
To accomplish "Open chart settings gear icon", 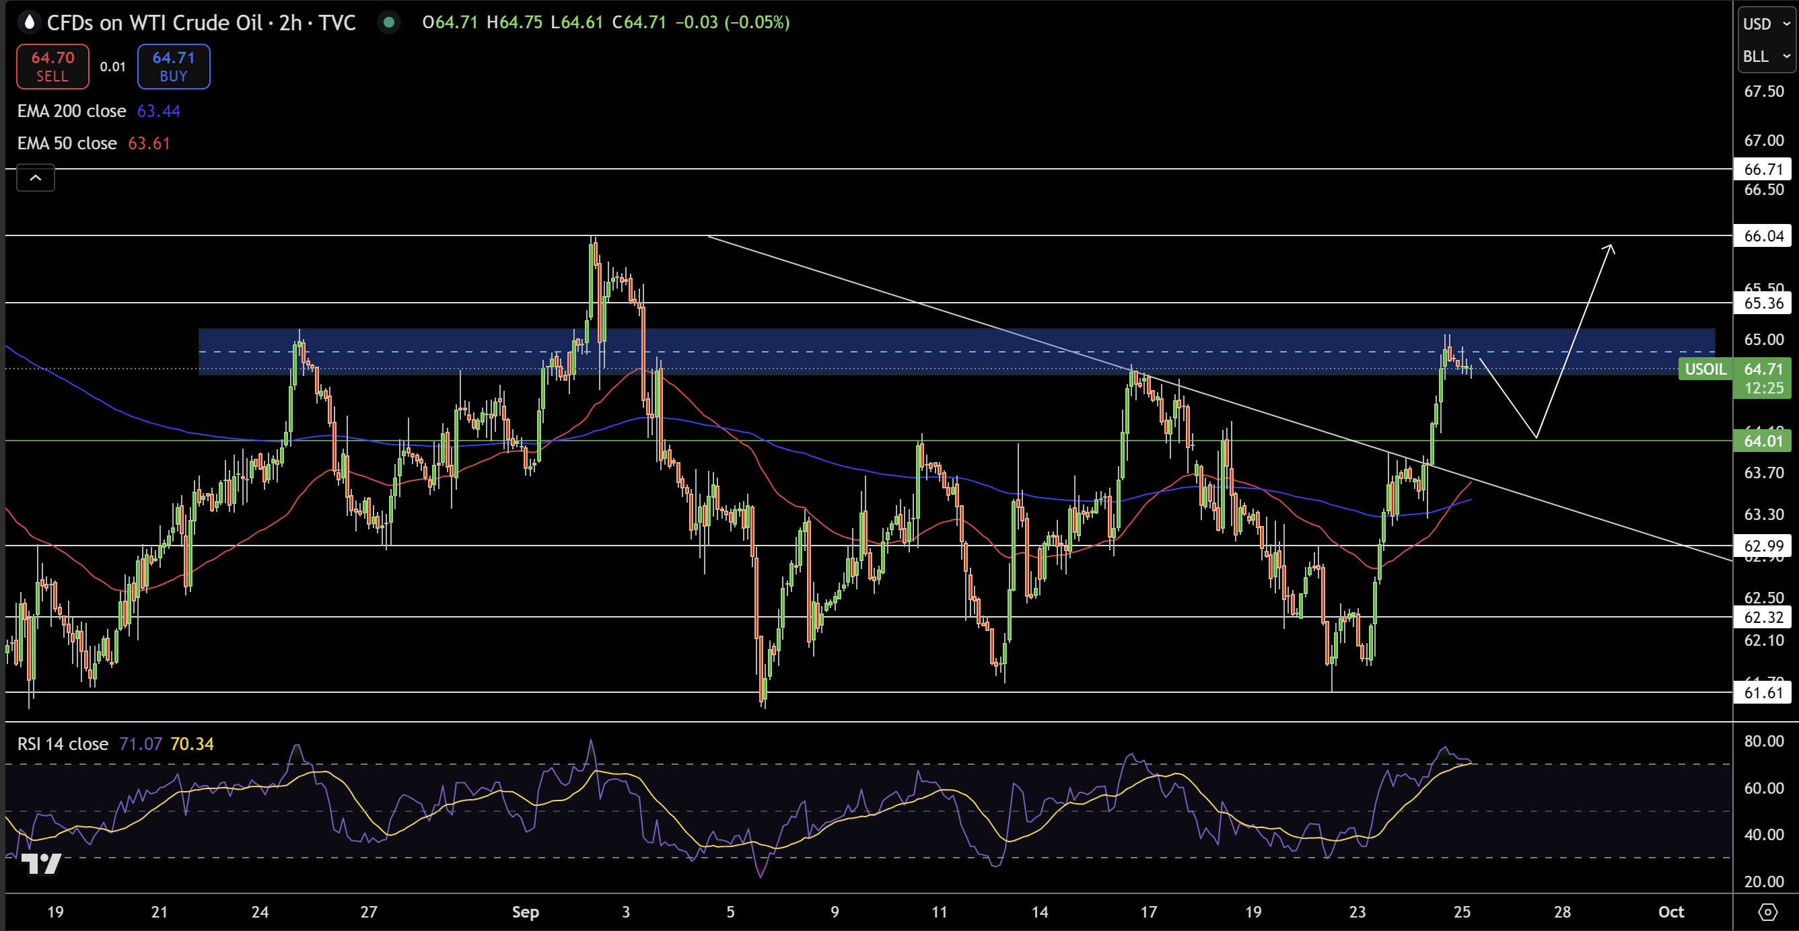I will point(1767,911).
